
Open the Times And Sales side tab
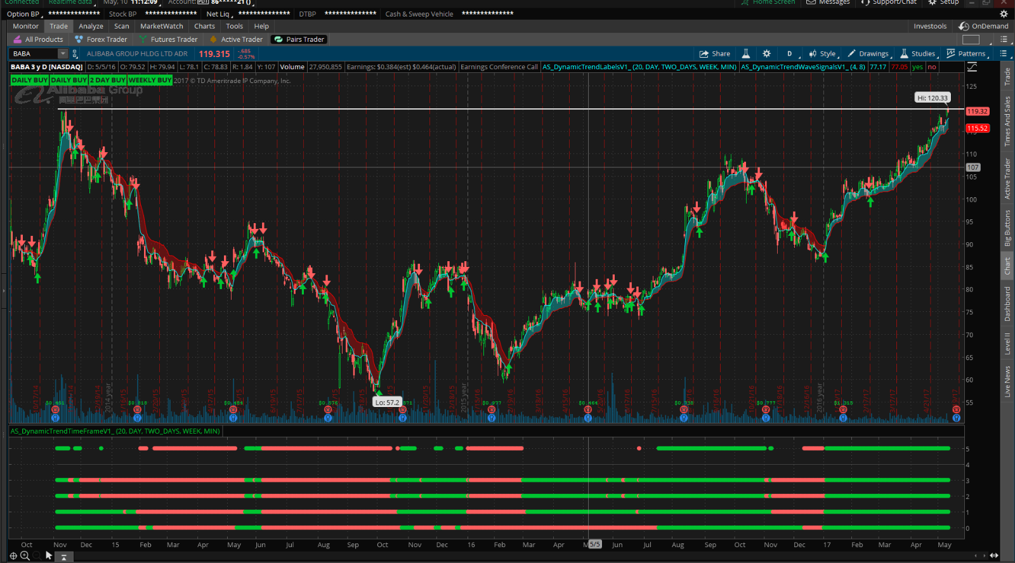coord(1007,122)
